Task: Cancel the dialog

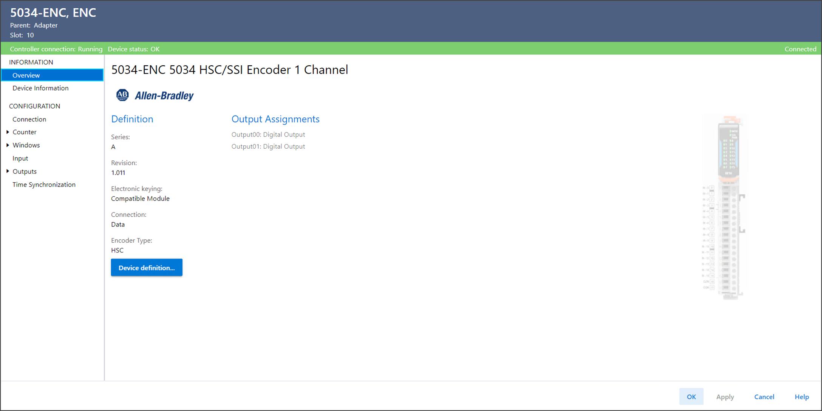Action: coord(764,397)
